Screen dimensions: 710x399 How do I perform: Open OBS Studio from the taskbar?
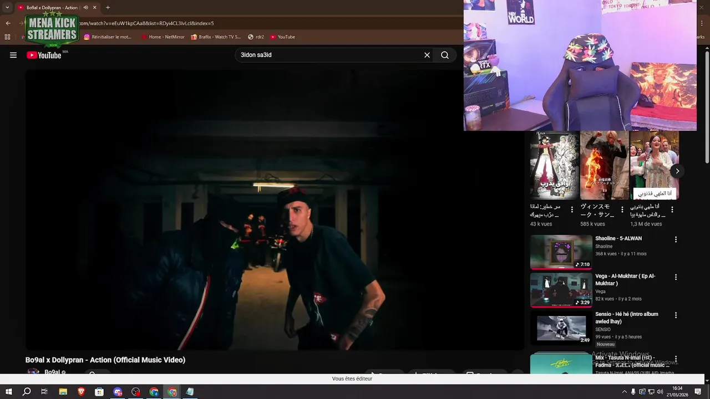tap(136, 392)
